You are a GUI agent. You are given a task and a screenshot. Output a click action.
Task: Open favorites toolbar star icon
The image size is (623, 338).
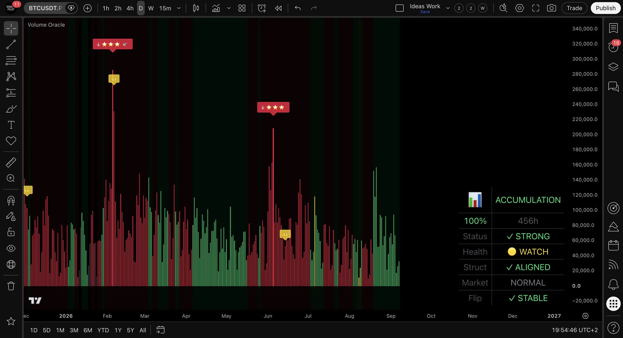pyautogui.click(x=11, y=321)
